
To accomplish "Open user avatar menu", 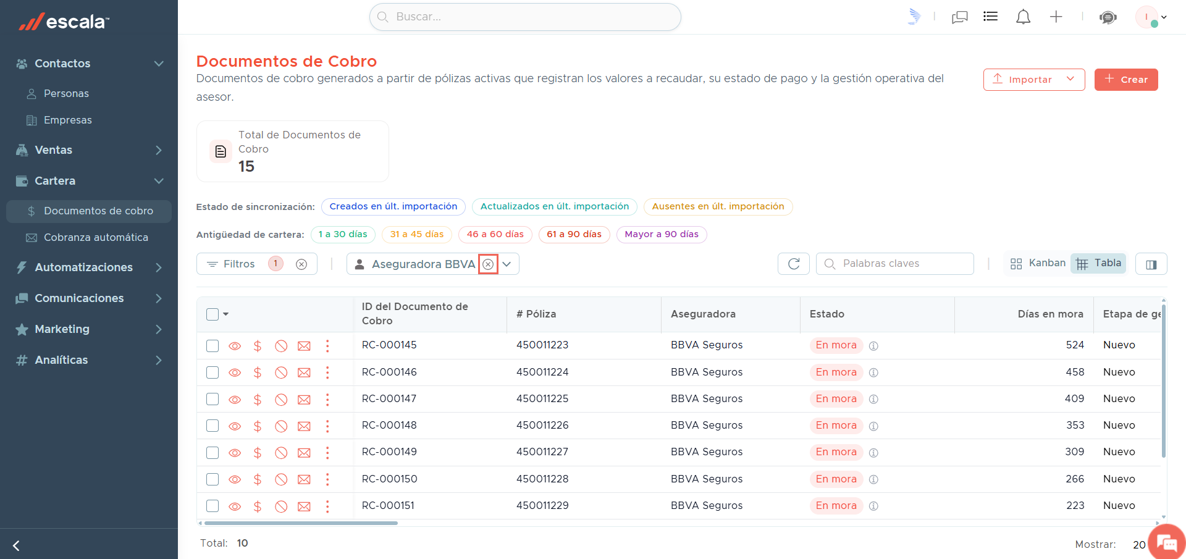I will tap(1151, 17).
